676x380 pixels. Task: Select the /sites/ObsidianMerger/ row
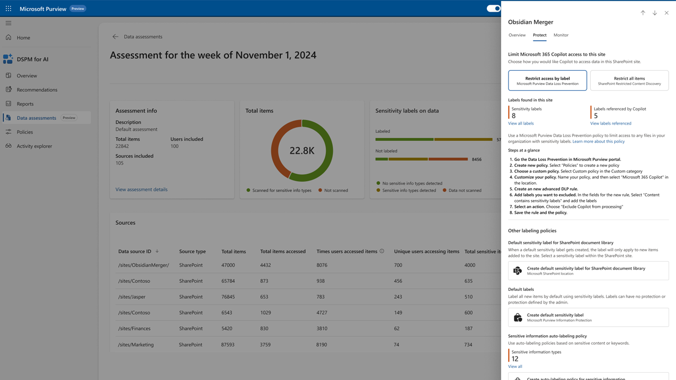click(305, 265)
